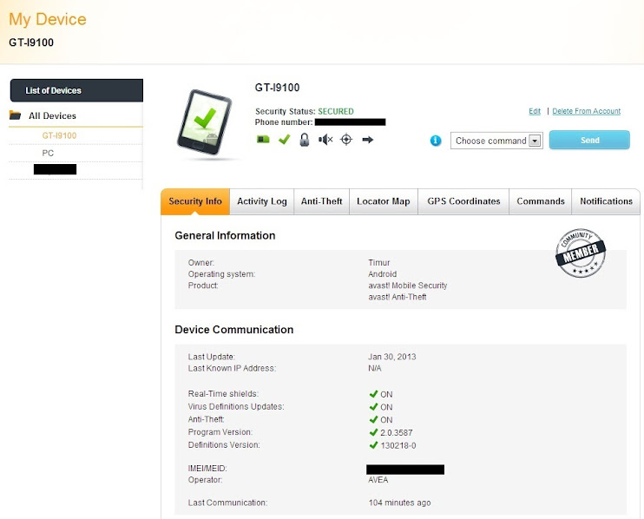Click the 104 minutes ago text

pyautogui.click(x=399, y=503)
